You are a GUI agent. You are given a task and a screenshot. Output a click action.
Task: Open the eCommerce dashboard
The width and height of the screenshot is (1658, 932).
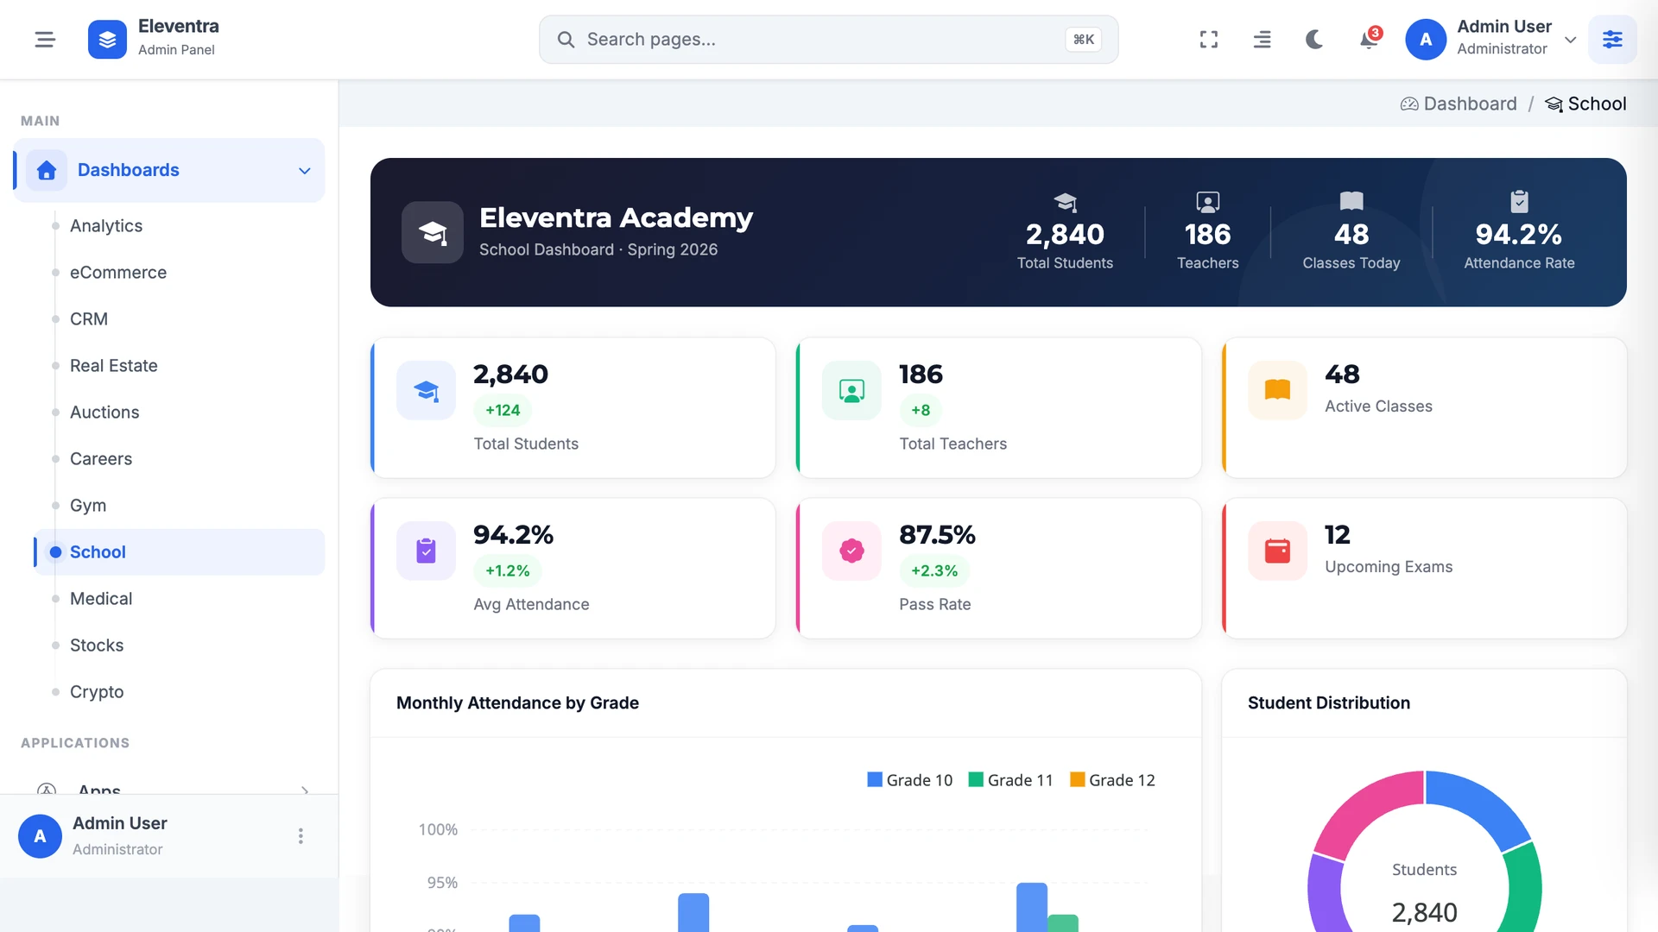tap(118, 273)
